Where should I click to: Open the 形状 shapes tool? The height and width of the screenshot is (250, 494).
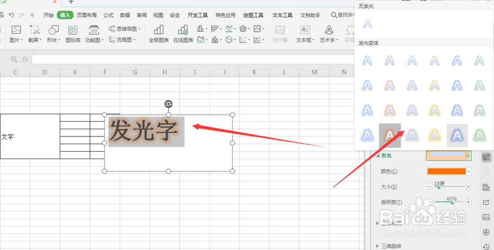53,30
